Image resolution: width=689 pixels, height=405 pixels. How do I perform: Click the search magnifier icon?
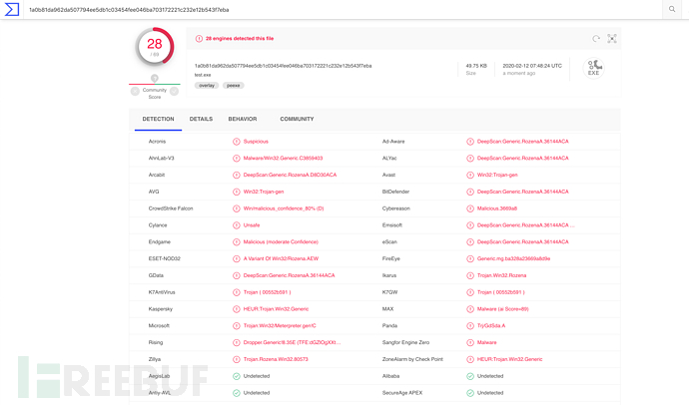(x=672, y=9)
